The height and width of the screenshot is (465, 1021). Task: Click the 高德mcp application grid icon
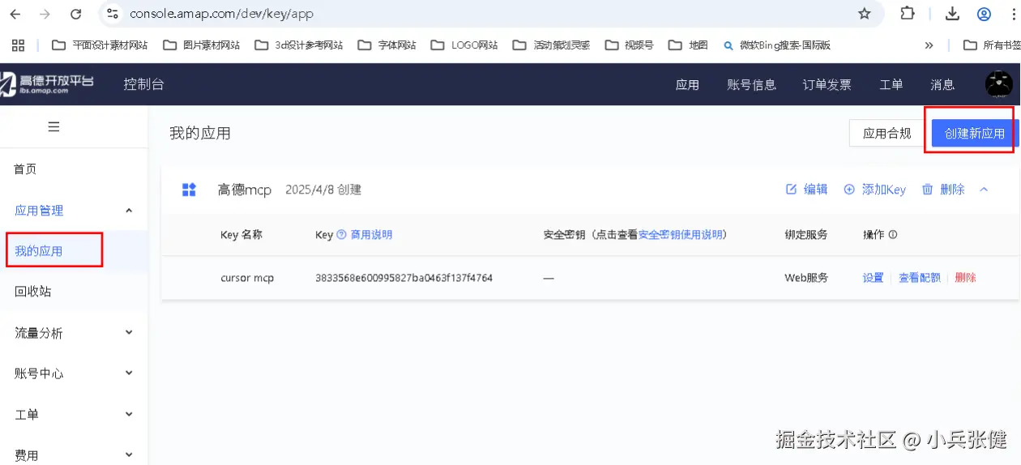[x=189, y=190]
